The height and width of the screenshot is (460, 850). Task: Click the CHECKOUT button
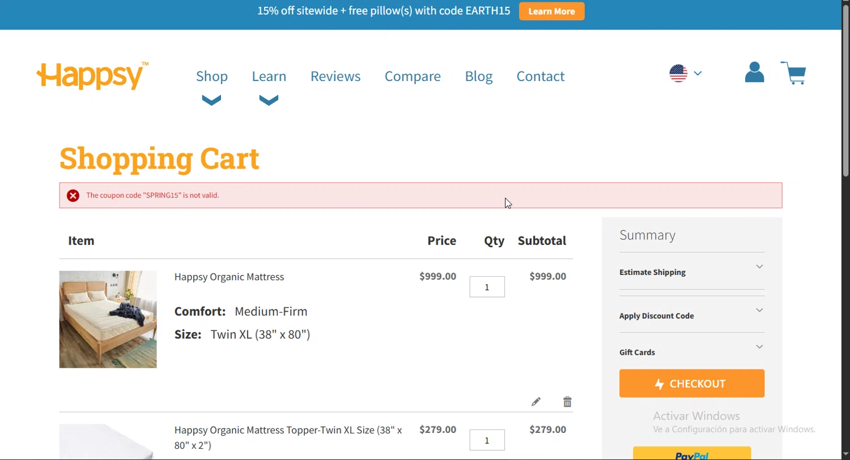[x=692, y=384]
